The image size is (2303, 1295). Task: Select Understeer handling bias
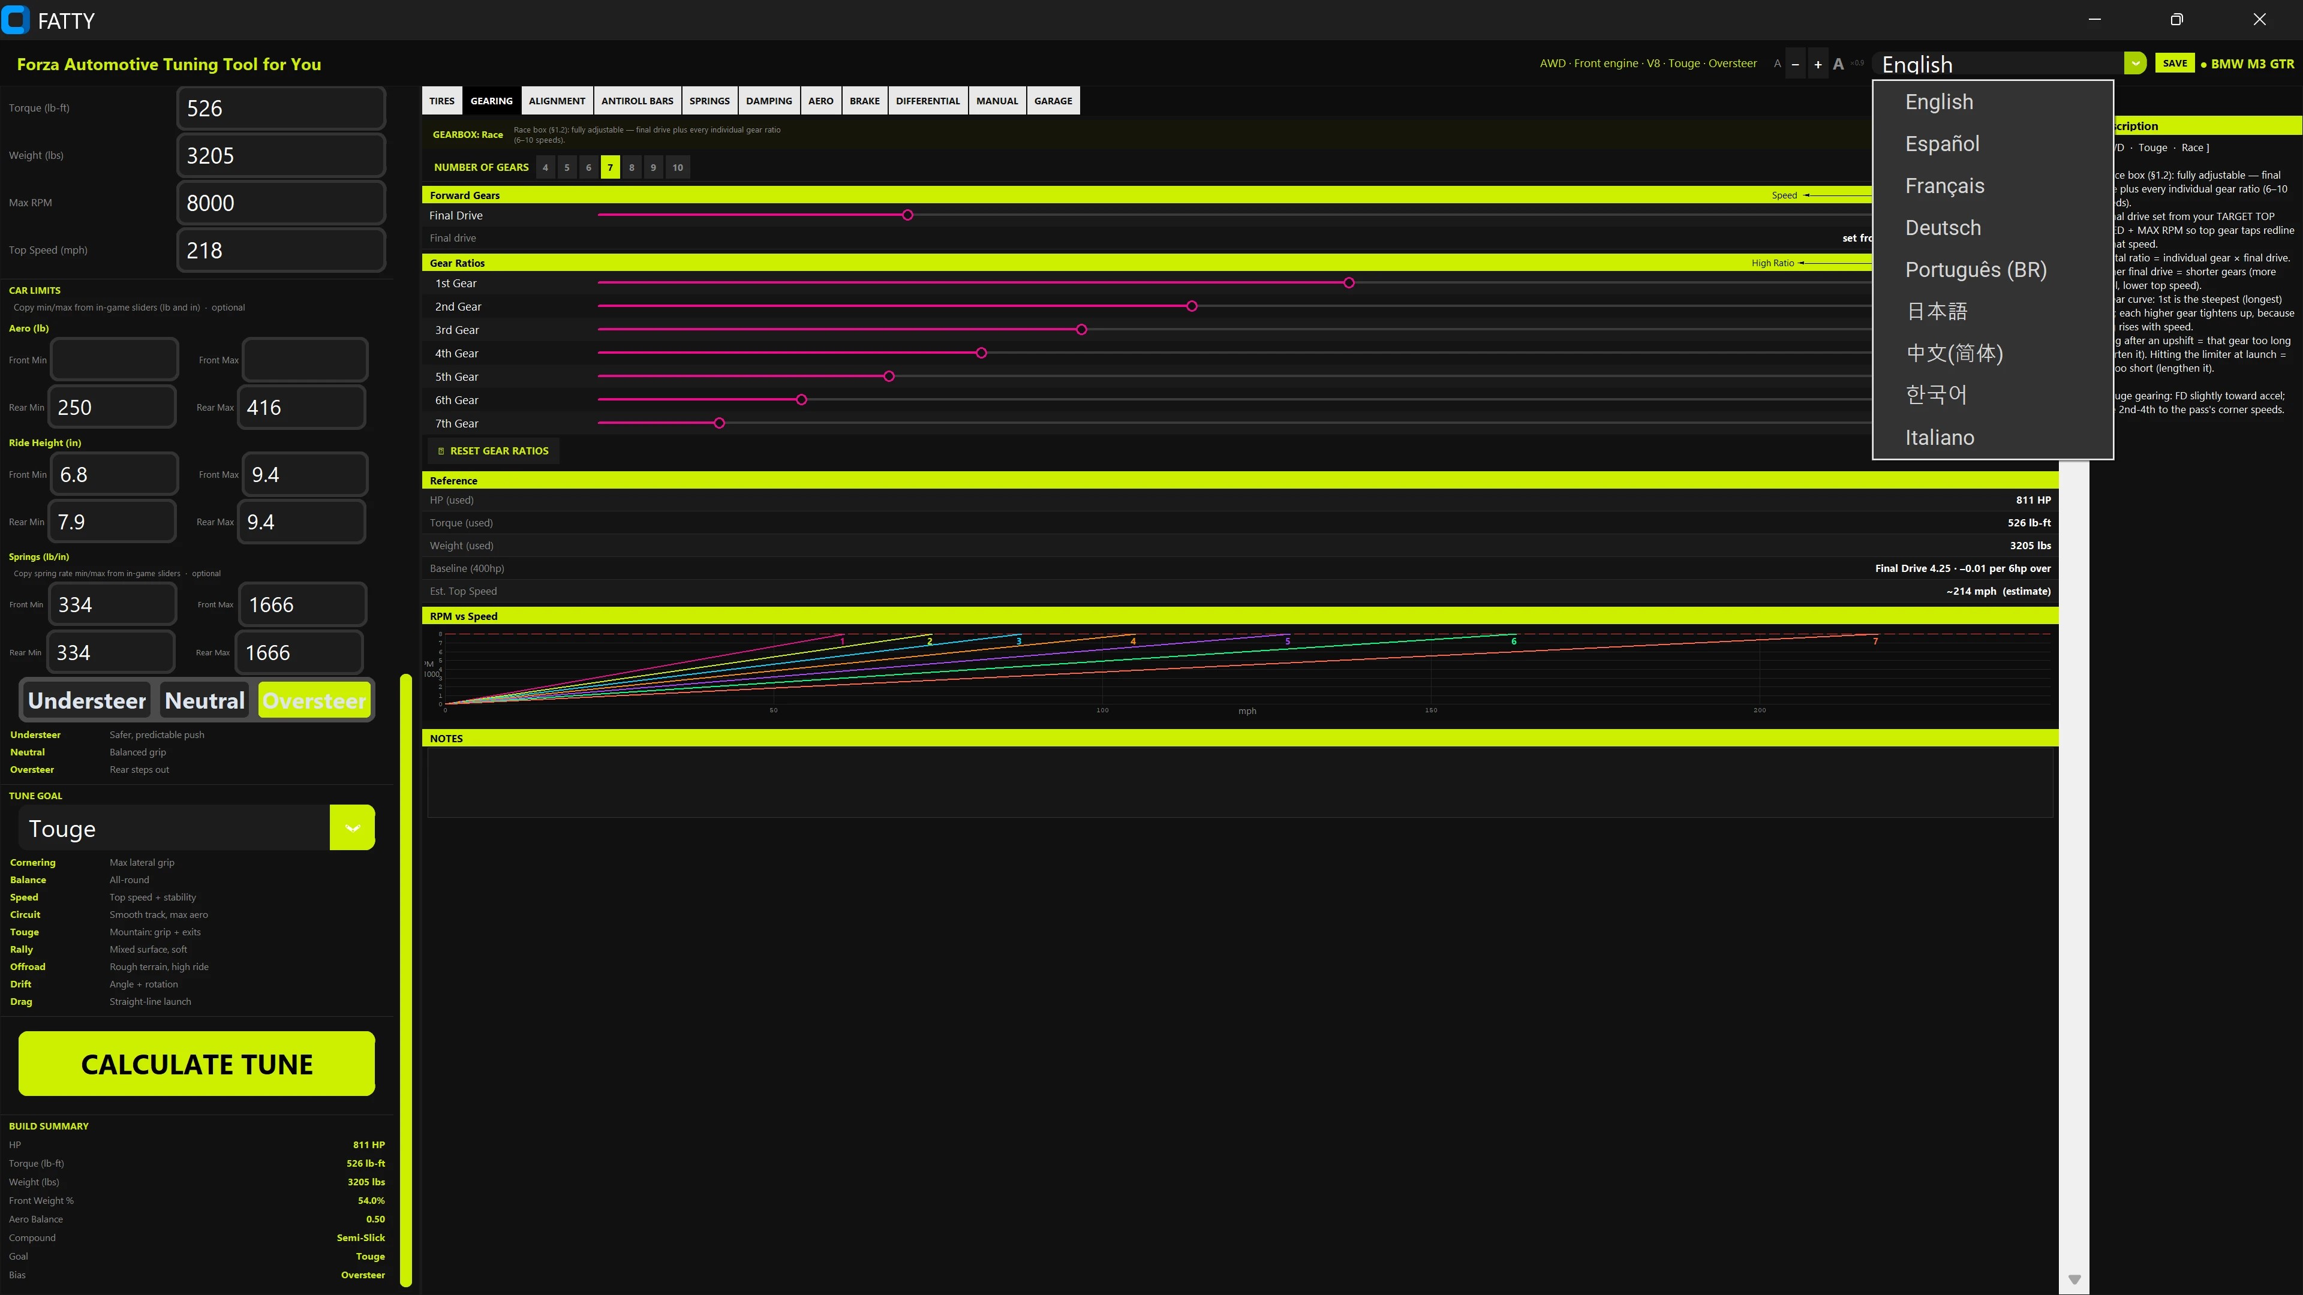[x=87, y=701]
